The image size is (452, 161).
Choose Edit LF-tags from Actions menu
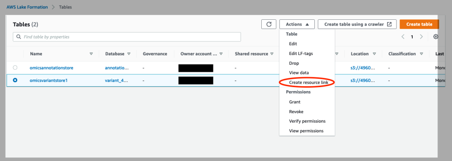click(x=301, y=54)
